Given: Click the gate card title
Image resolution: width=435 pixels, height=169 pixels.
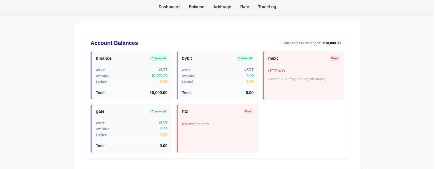Looking at the screenshot, I should click(100, 111).
